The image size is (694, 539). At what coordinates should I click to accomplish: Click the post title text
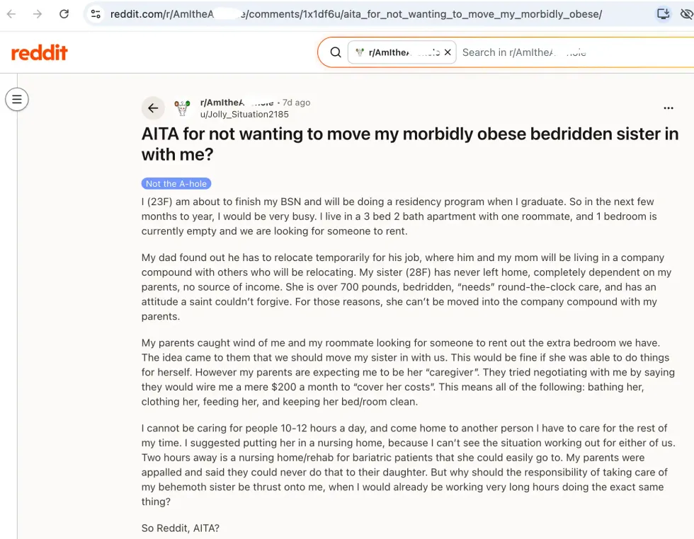click(x=410, y=144)
